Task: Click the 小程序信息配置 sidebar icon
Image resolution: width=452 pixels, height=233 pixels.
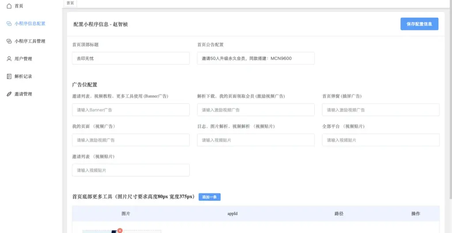Action: 9,24
